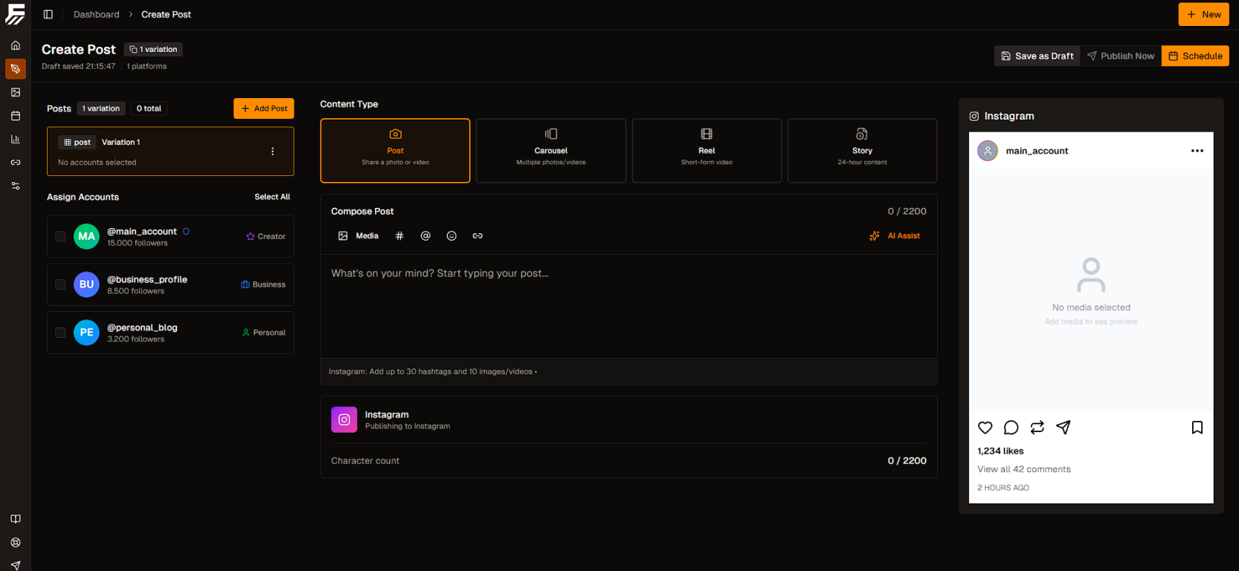Click the PE avatar for @personal_blog

pos(86,333)
